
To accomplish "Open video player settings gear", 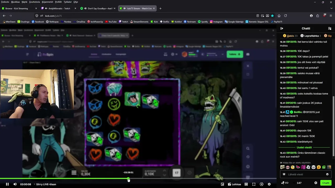I will (269, 184).
